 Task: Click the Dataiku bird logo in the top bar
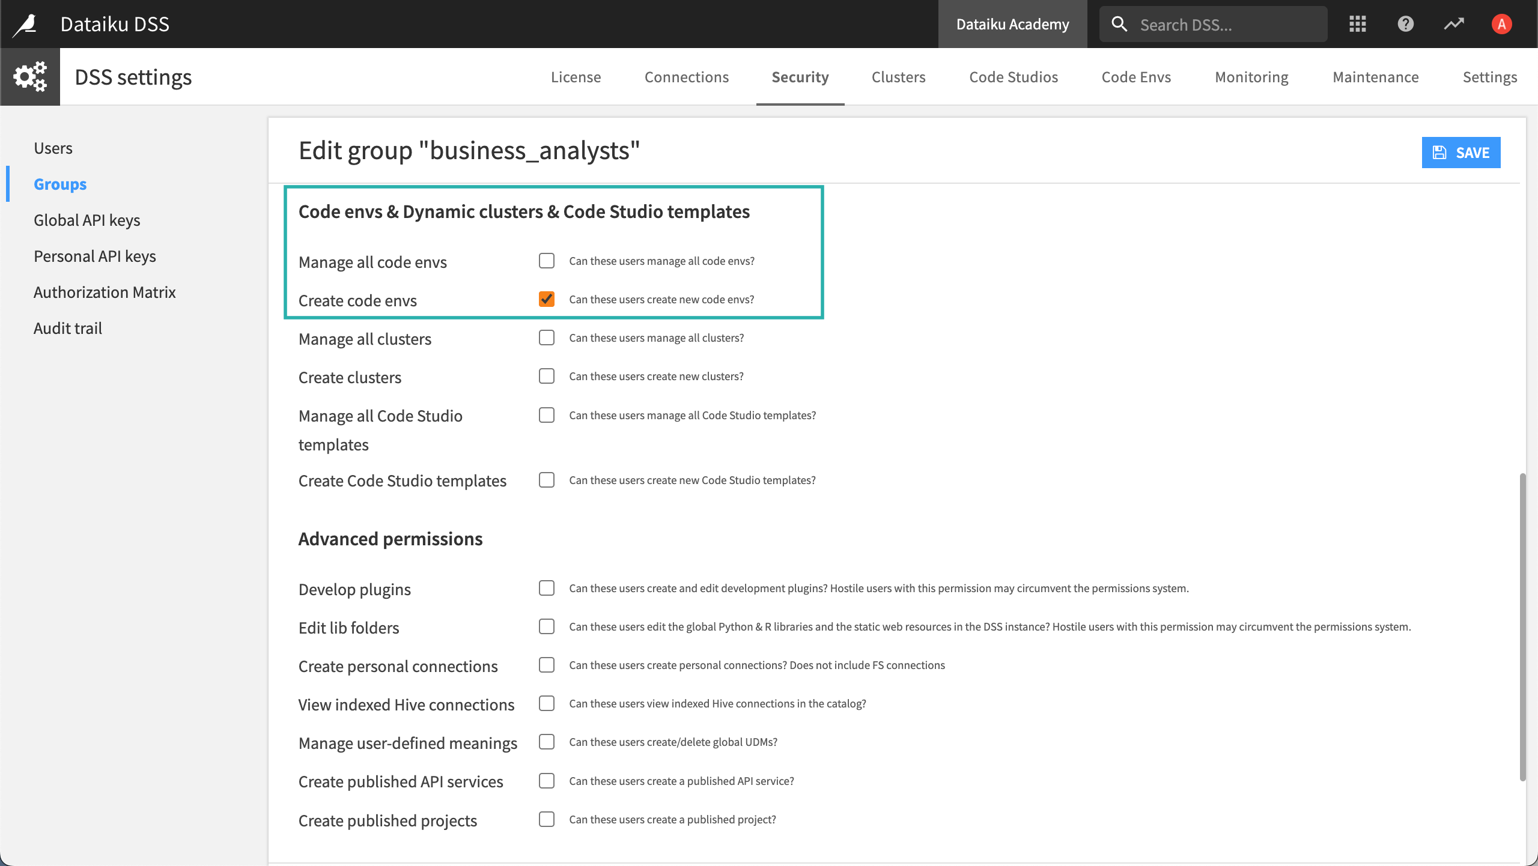click(x=24, y=23)
